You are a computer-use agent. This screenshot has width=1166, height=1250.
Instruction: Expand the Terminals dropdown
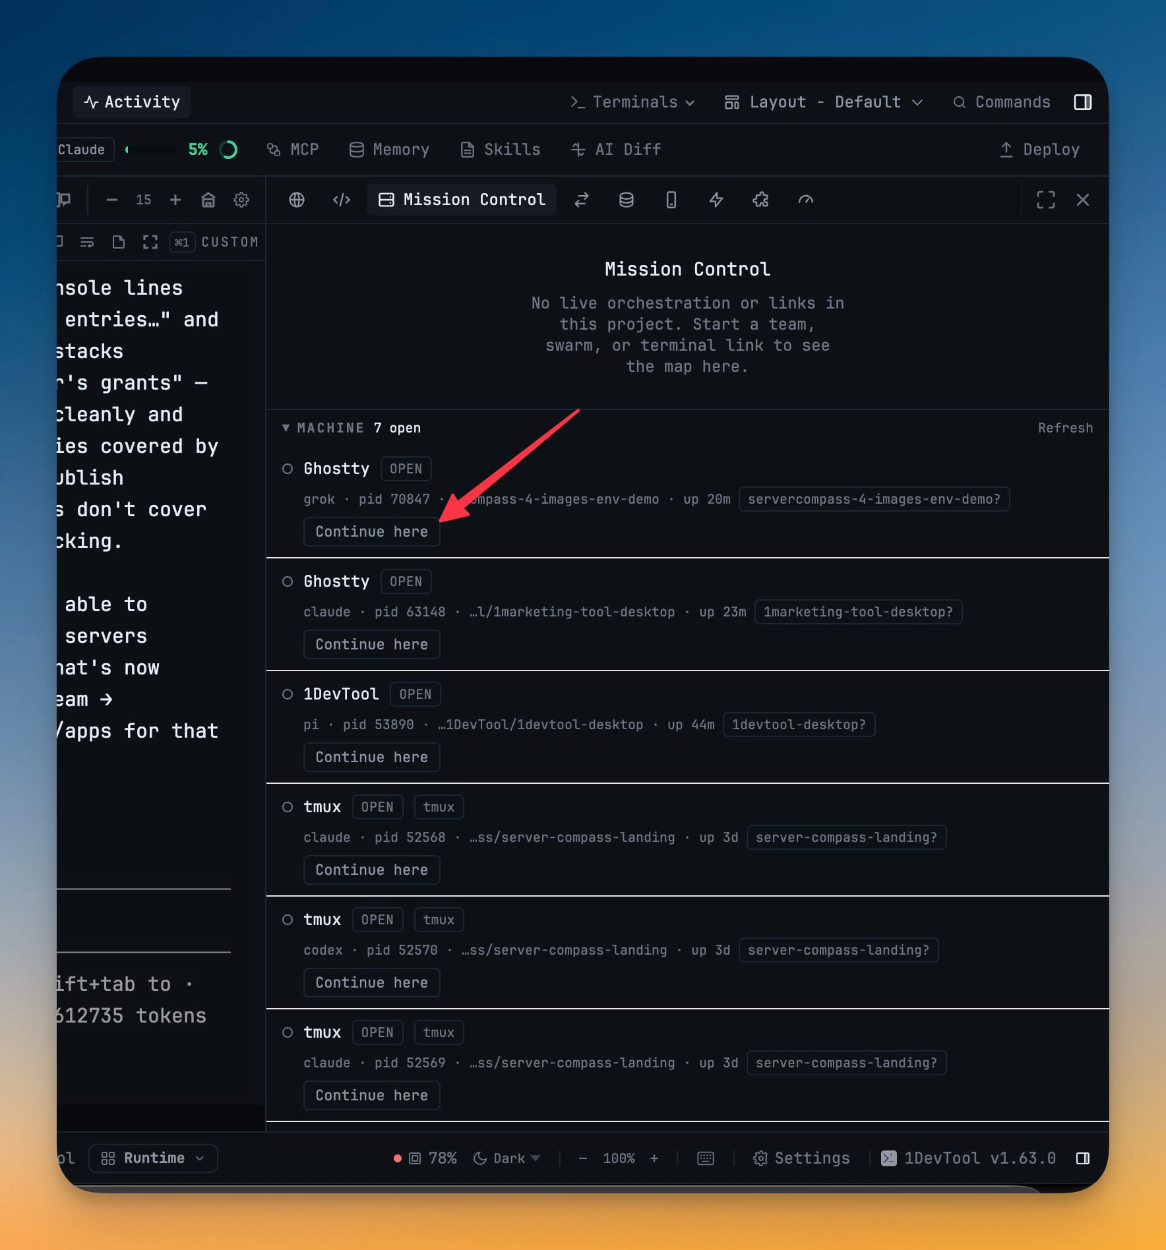(632, 102)
